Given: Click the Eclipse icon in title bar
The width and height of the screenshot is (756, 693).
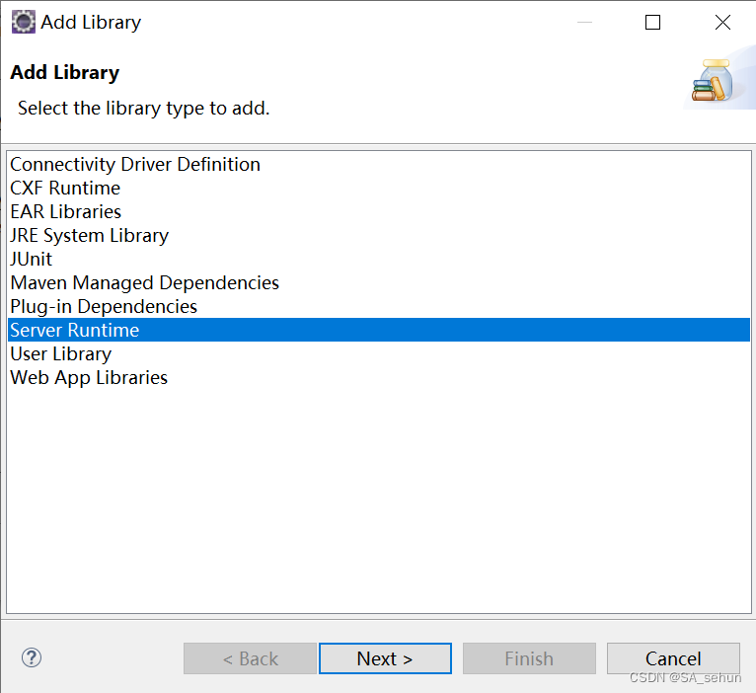Looking at the screenshot, I should pyautogui.click(x=23, y=22).
